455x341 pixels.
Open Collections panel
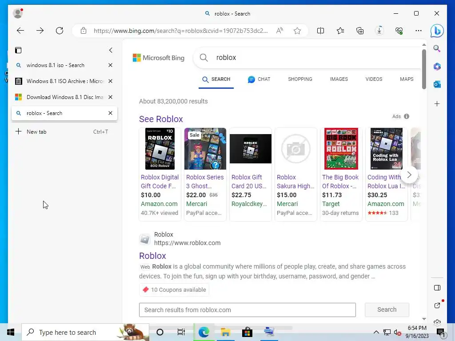pos(360,31)
